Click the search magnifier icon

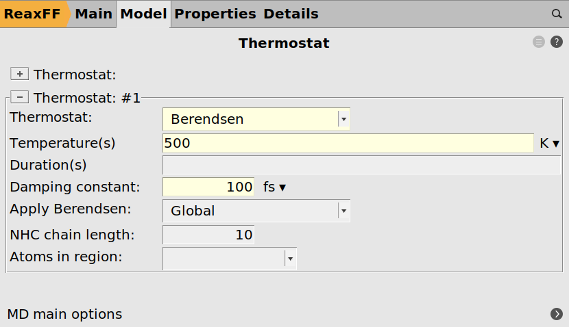coord(557,14)
